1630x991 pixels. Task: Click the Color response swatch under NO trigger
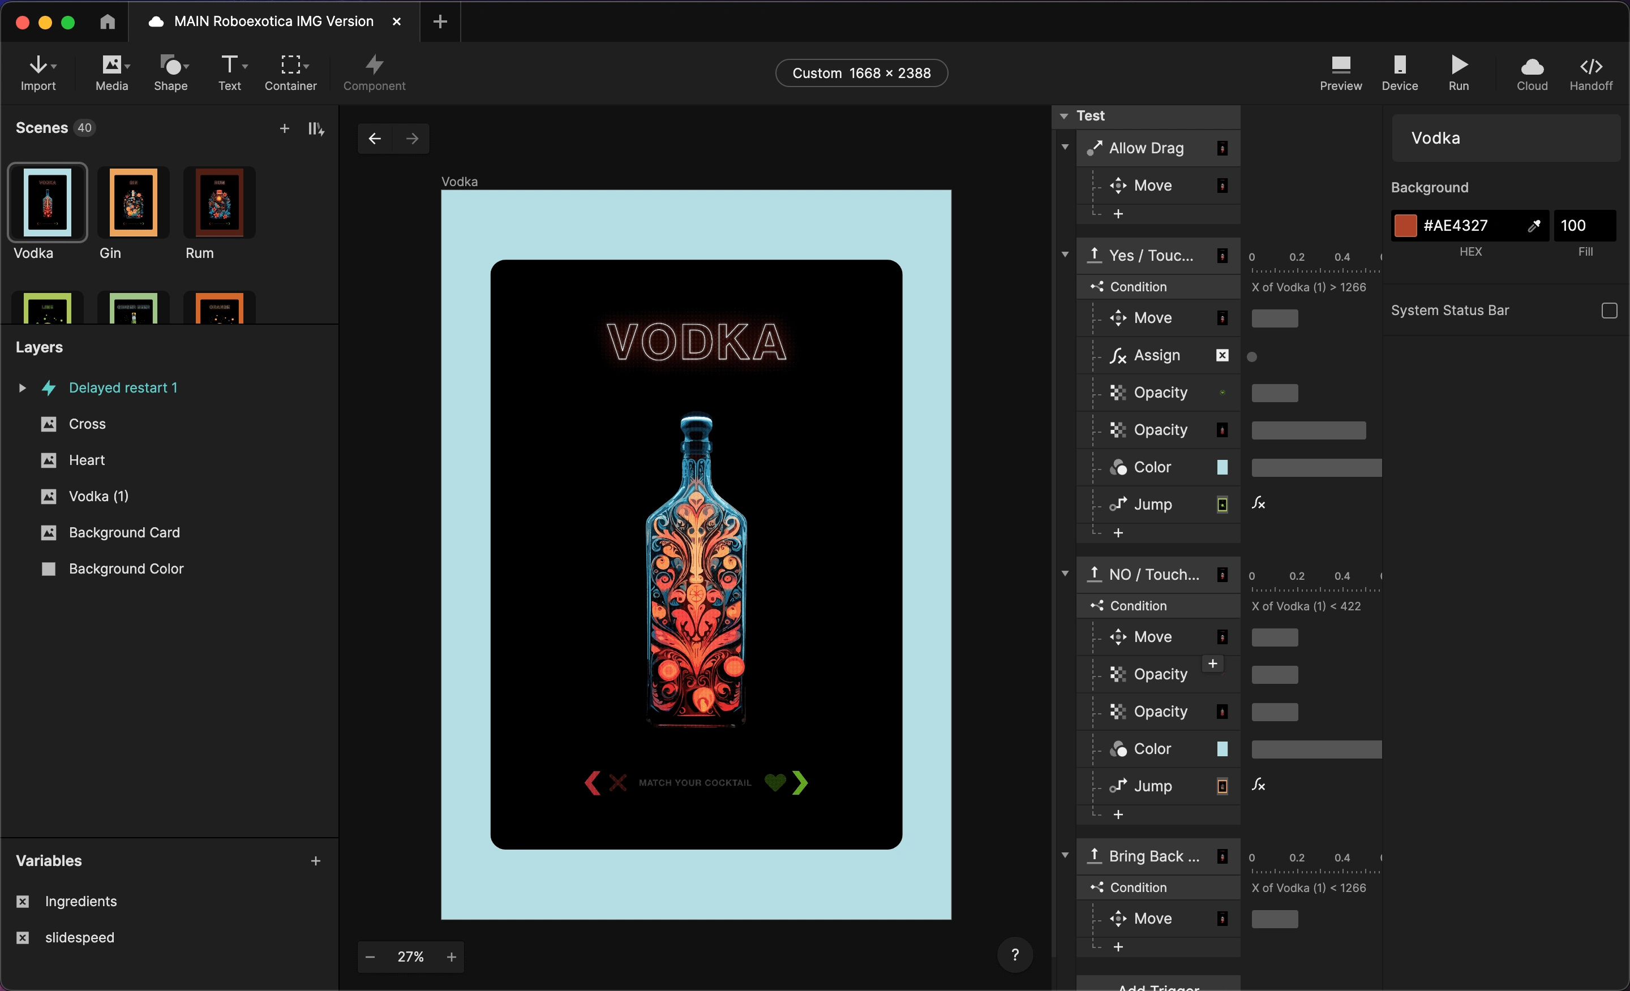point(1222,749)
